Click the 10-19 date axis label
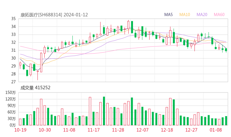 (x=20, y=130)
